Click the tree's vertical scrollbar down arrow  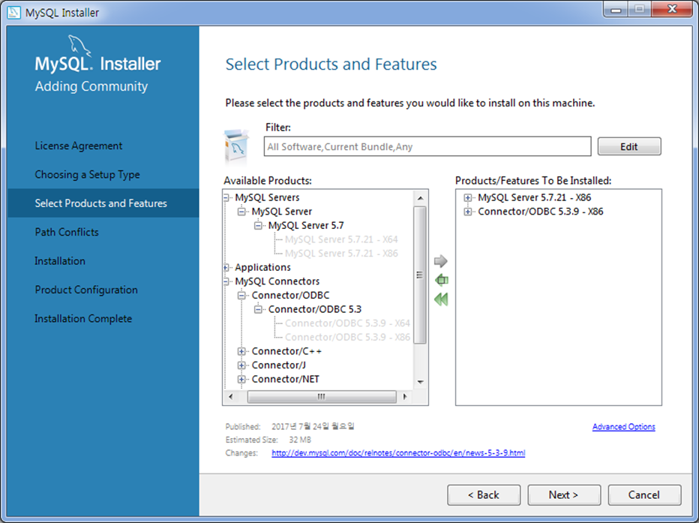click(420, 382)
